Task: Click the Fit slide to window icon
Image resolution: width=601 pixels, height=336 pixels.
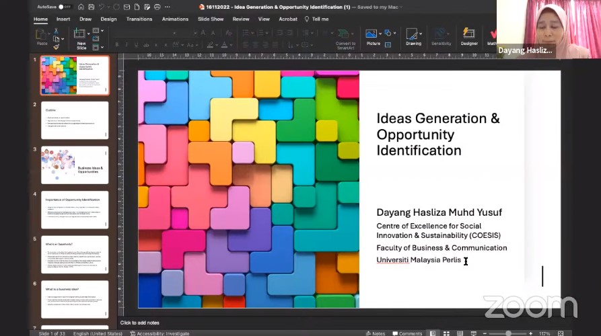Action: click(x=561, y=333)
